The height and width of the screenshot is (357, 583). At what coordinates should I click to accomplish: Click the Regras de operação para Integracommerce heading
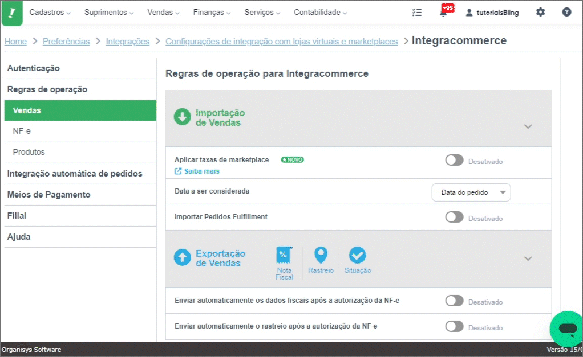(267, 73)
